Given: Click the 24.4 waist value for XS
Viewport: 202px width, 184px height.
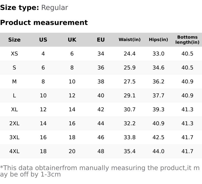Looking at the screenshot, I should coord(130,54).
